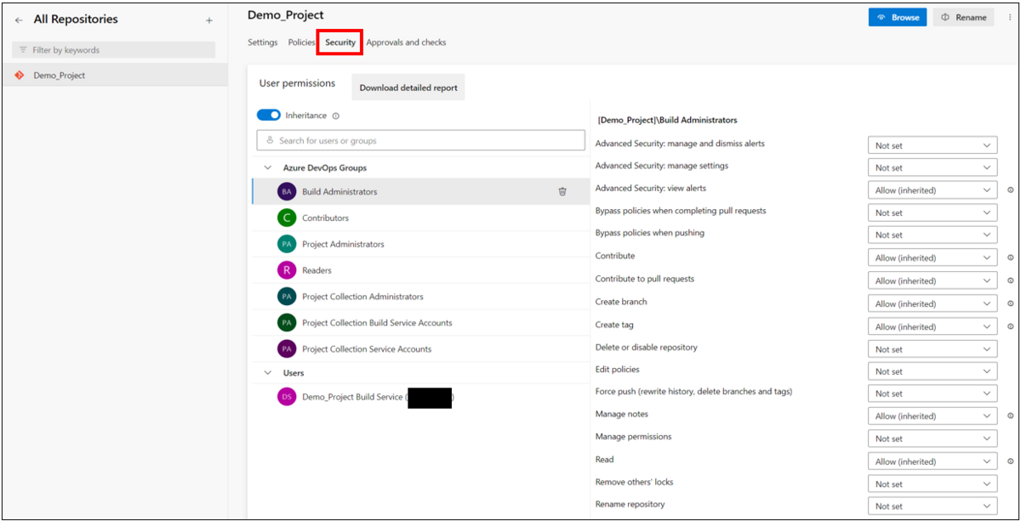
Task: Show info icon beside Read permission
Action: [1010, 462]
